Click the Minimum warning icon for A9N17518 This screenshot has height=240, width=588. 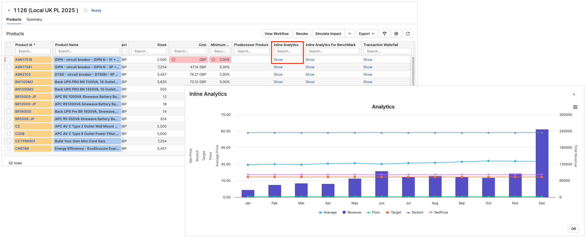pyautogui.click(x=213, y=60)
